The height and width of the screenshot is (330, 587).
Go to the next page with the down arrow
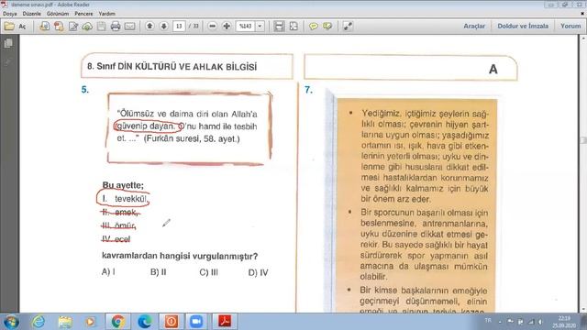(x=164, y=27)
